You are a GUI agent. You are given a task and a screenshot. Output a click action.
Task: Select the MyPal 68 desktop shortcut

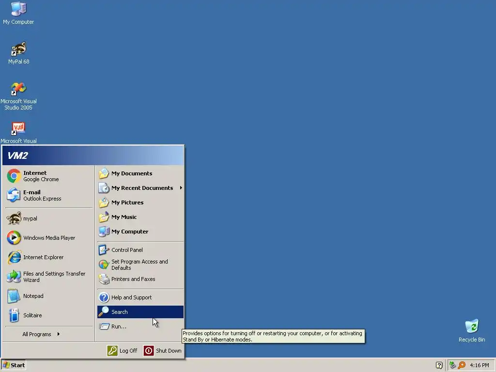pos(18,53)
